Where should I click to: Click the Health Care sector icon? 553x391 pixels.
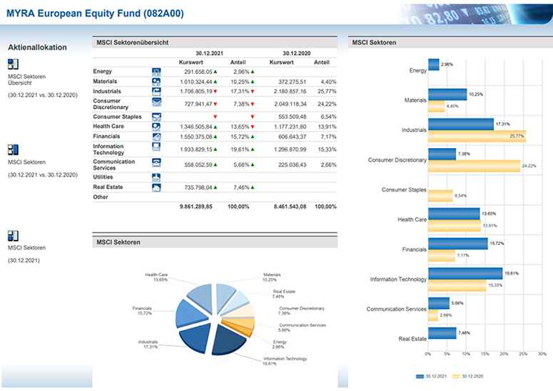(x=156, y=126)
